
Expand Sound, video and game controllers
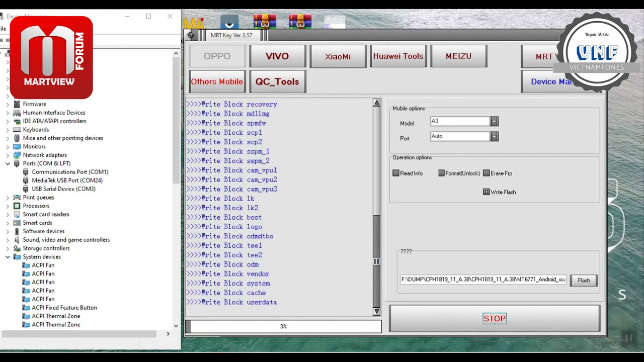tap(8, 240)
